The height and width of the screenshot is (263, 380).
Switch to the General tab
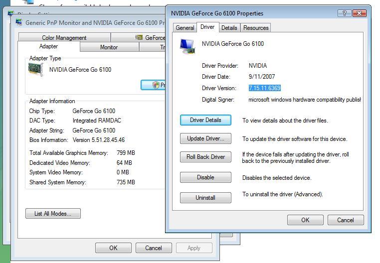185,28
